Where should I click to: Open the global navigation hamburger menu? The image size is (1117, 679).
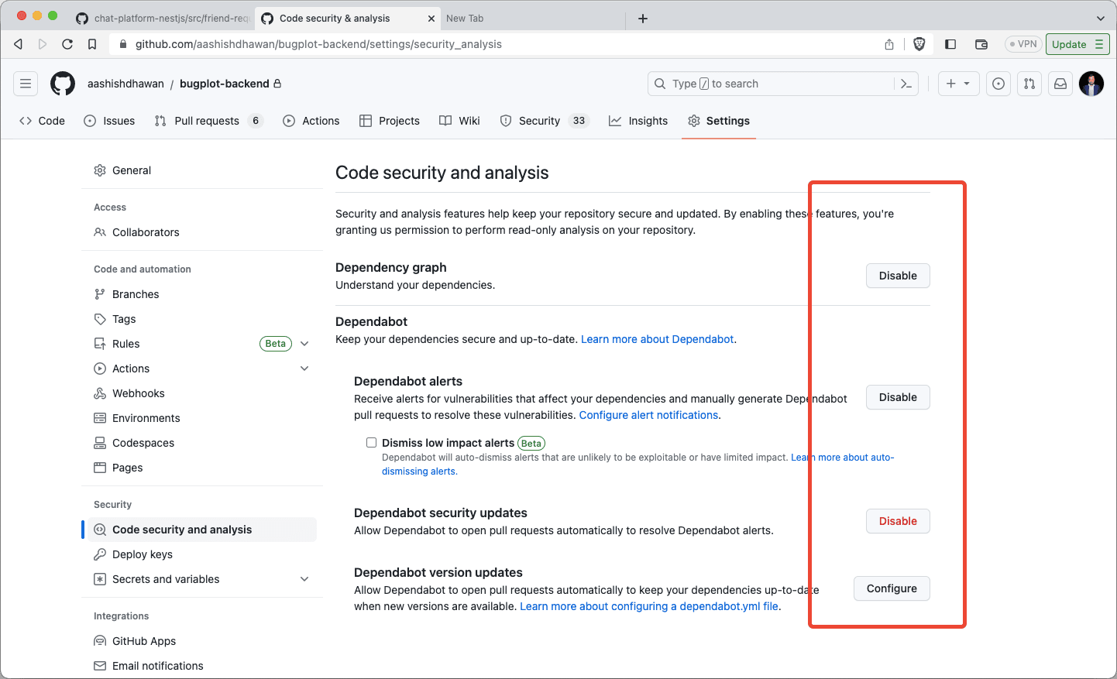[26, 84]
